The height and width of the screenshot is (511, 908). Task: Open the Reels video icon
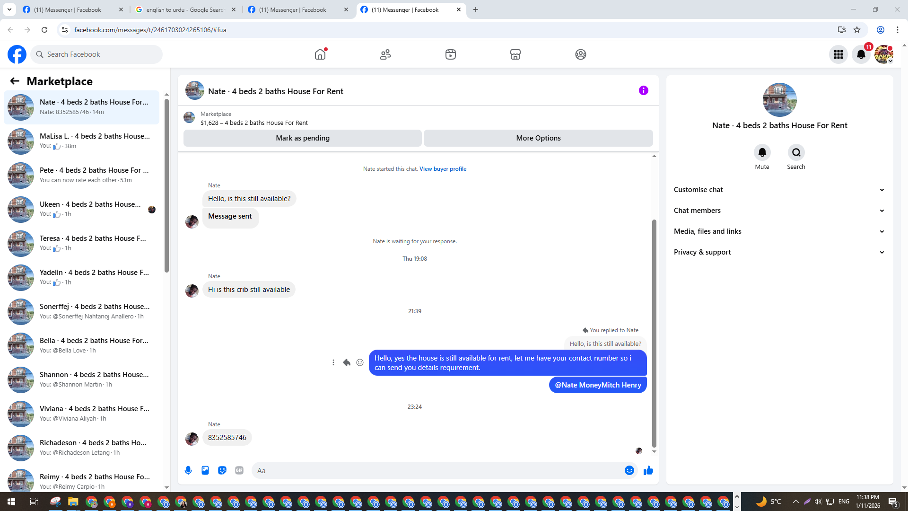pyautogui.click(x=451, y=54)
